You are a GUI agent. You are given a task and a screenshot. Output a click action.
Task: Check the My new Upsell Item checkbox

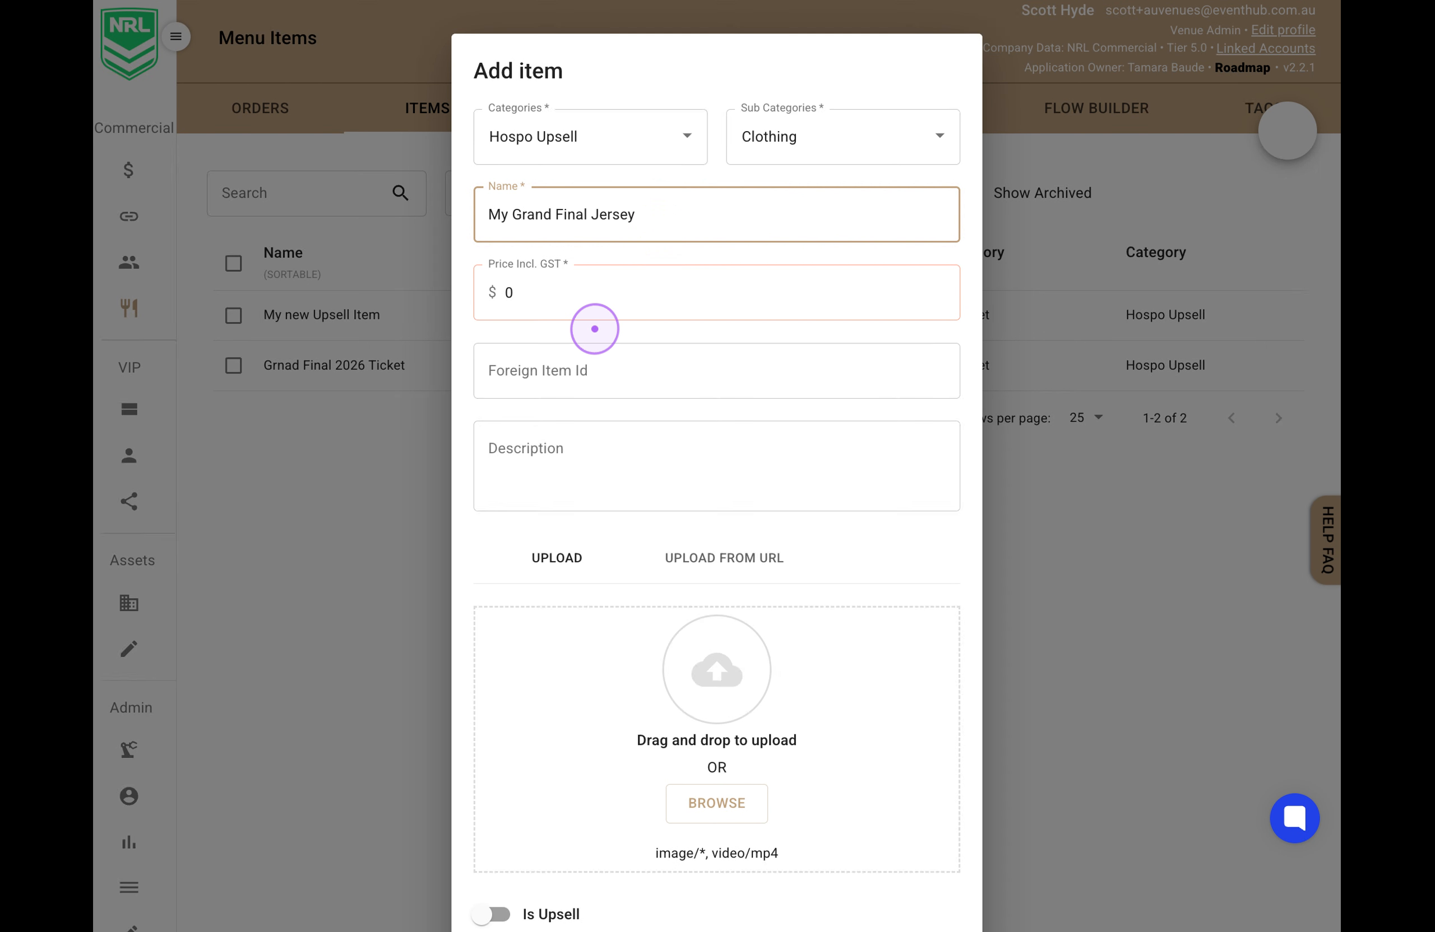[x=233, y=315]
